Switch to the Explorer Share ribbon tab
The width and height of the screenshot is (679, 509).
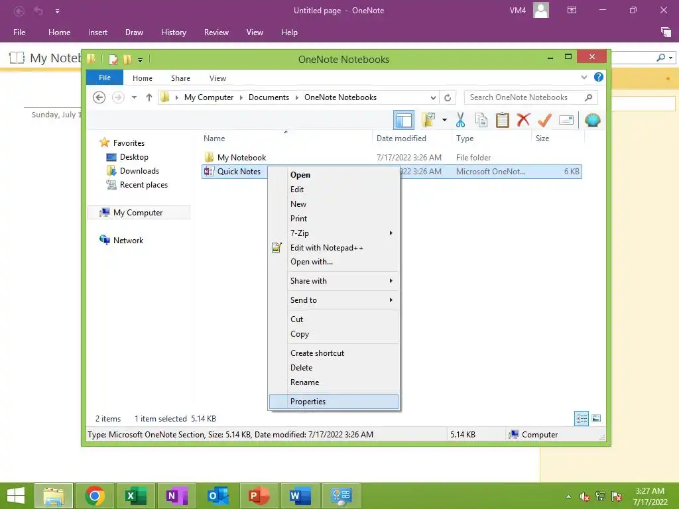(180, 78)
